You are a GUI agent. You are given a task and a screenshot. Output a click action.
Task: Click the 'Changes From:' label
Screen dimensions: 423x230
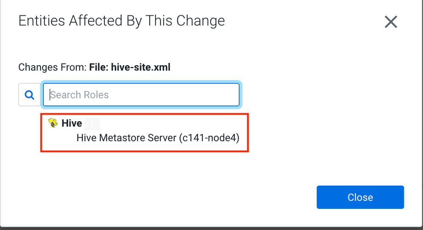[52, 67]
